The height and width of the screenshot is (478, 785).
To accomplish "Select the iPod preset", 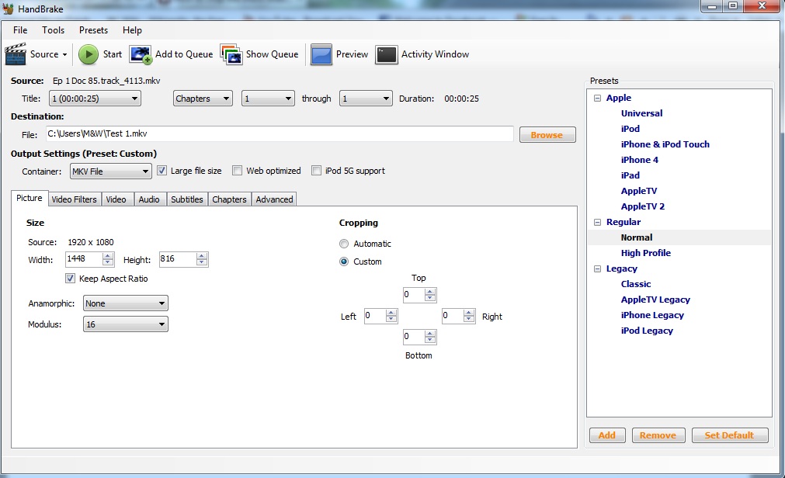I will click(x=630, y=129).
